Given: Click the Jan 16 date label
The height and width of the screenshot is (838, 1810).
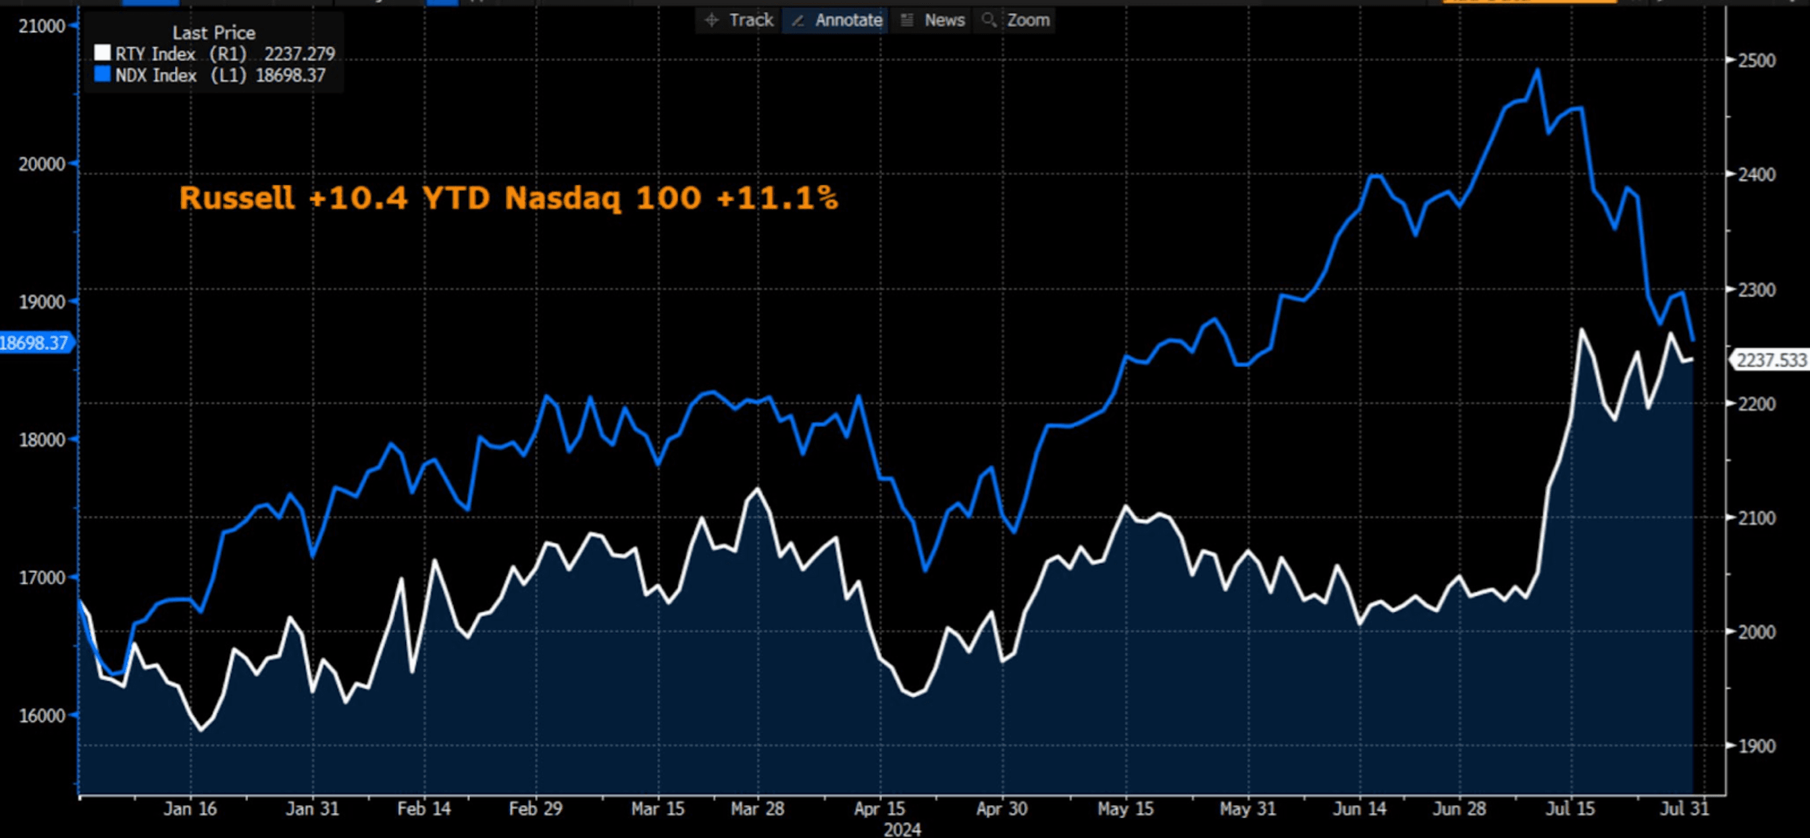Looking at the screenshot, I should point(190,808).
